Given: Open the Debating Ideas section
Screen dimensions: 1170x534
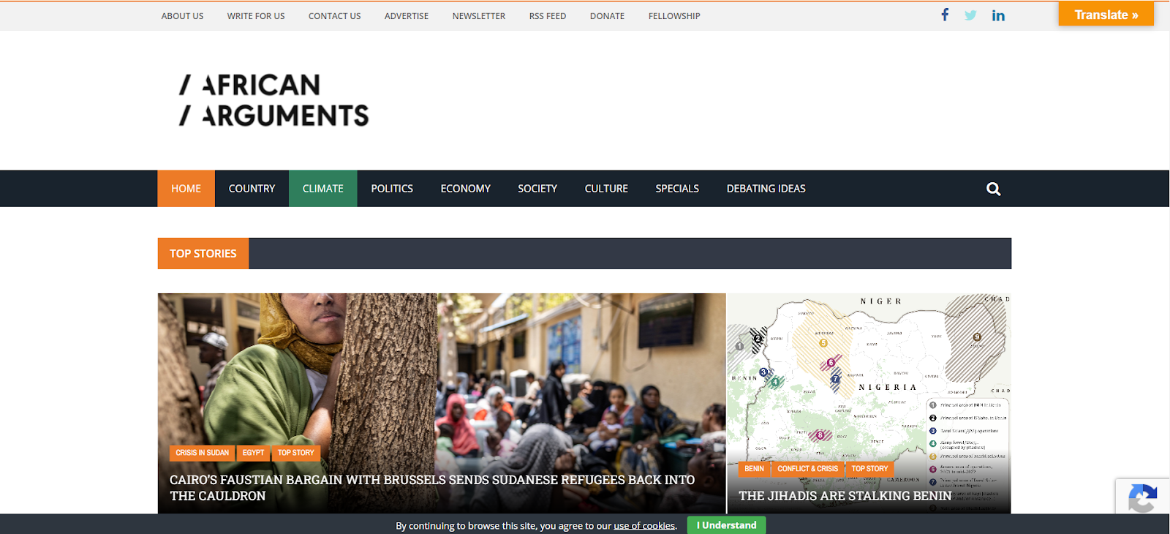Looking at the screenshot, I should pos(766,189).
